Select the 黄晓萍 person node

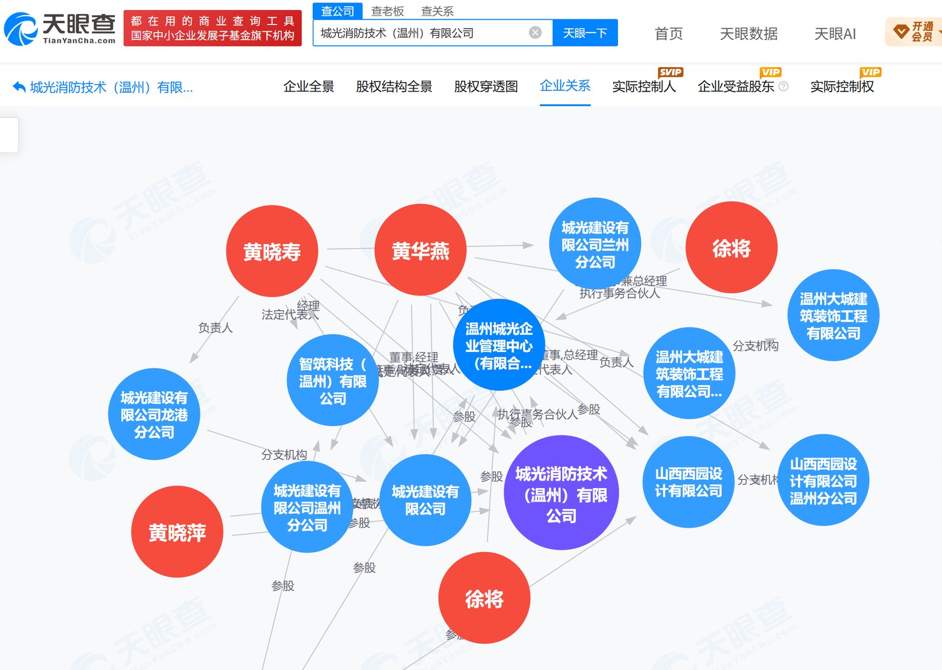coord(177,532)
